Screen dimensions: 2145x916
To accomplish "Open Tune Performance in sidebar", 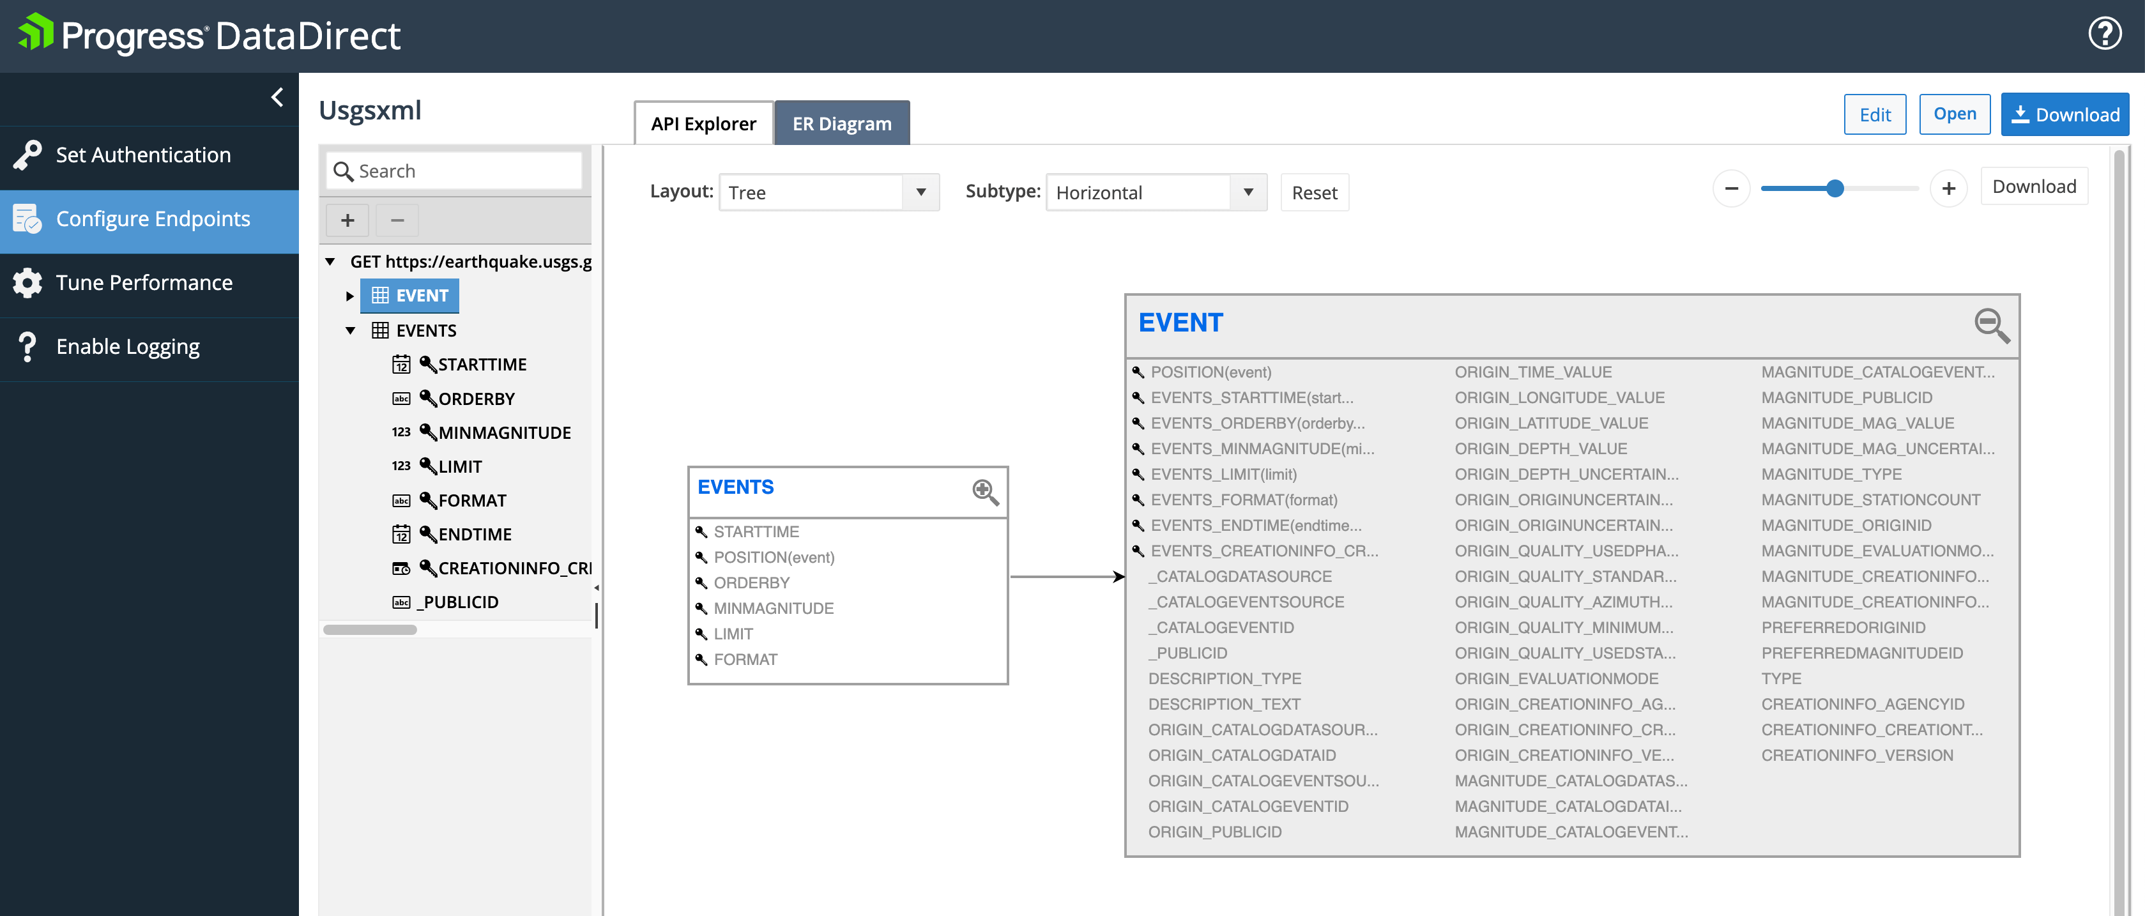I will [x=149, y=283].
